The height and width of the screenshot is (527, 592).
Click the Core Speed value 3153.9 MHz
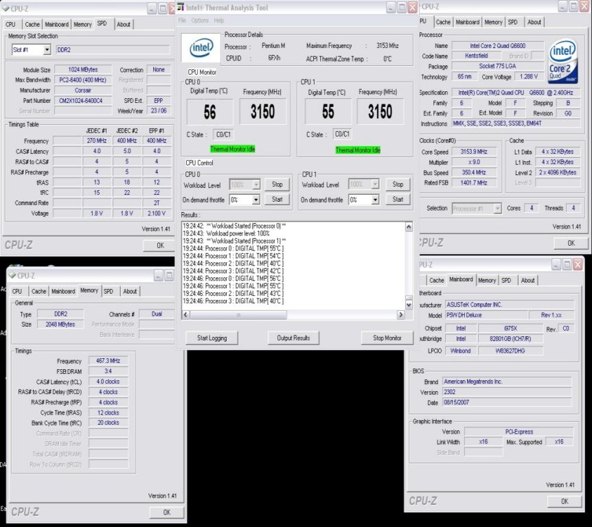[x=473, y=152]
